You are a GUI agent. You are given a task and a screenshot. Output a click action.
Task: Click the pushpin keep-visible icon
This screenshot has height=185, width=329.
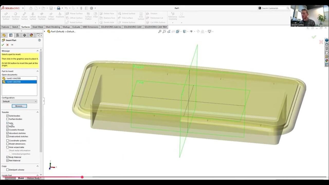coord(12,45)
